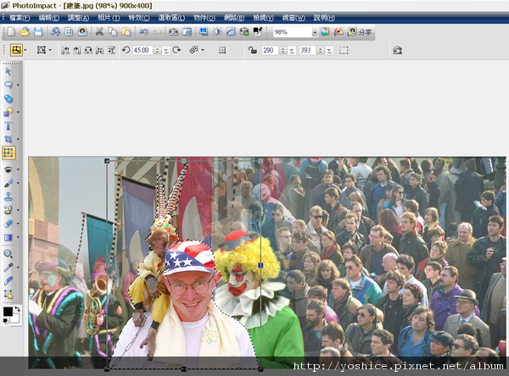Select the Pick tool arrow
Viewport: 509px width, 376px height.
click(x=8, y=71)
